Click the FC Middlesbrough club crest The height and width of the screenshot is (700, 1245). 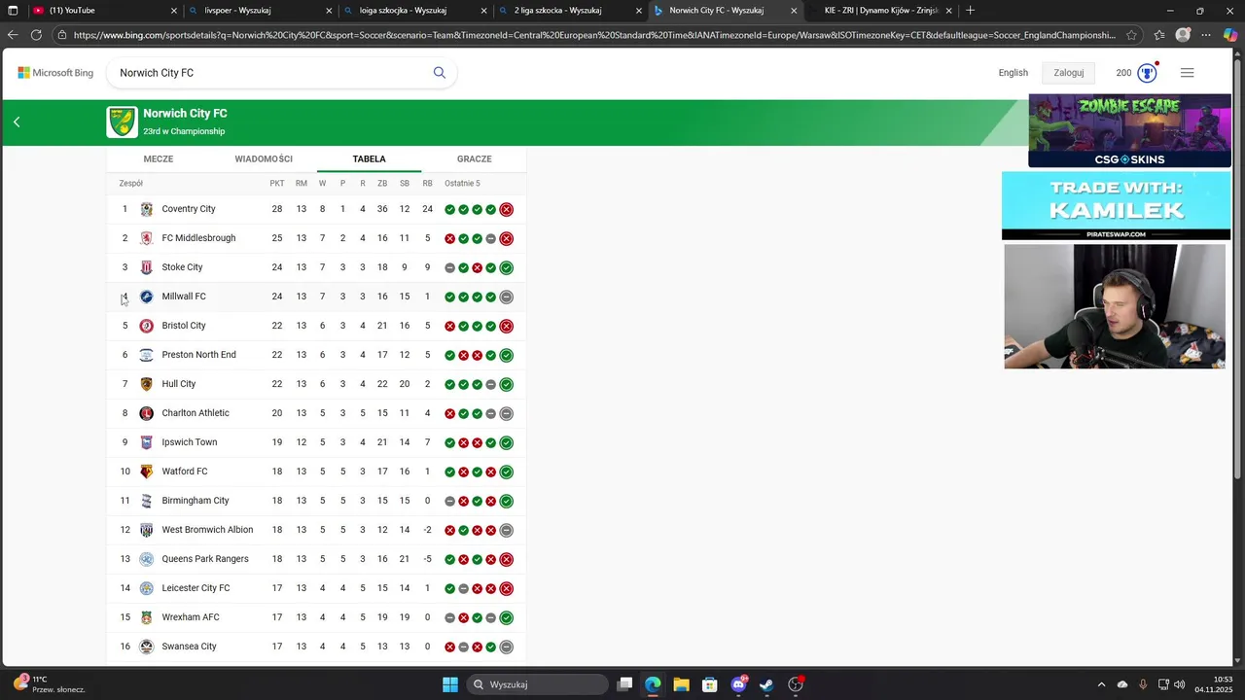(x=147, y=238)
